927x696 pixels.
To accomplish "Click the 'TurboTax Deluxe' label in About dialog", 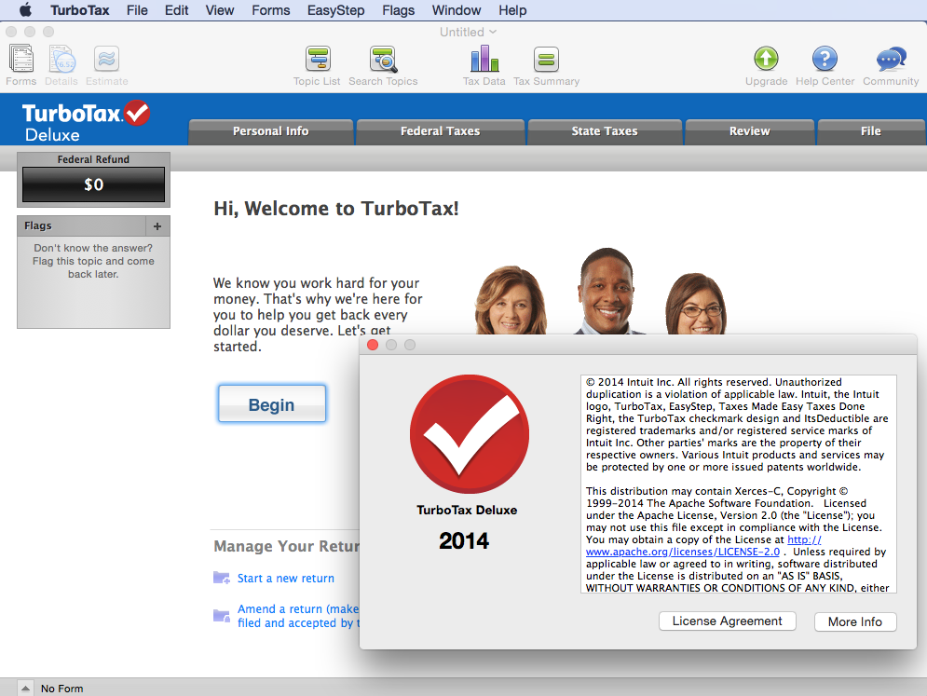I will (x=467, y=510).
